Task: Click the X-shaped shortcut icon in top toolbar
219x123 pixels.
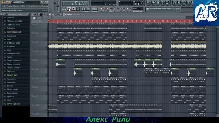Action: (188, 3)
